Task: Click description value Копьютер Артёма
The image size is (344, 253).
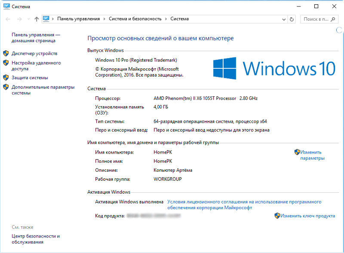Action: (x=173, y=170)
